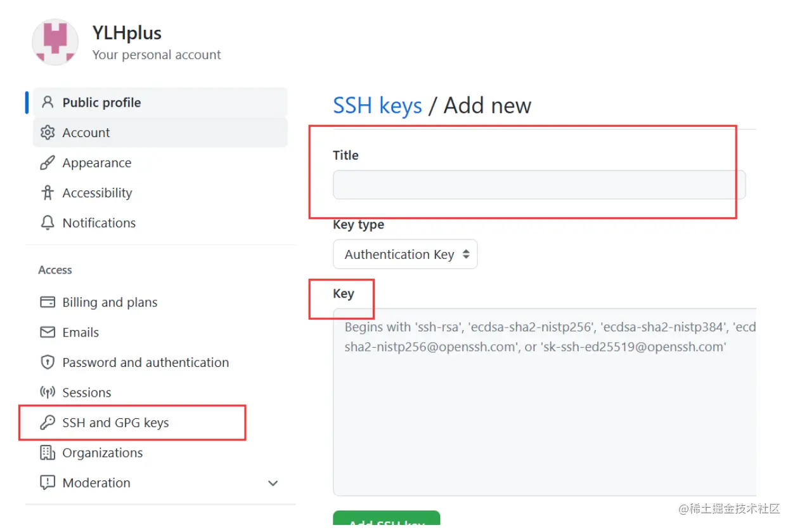Click the bell icon for Notifications
This screenshot has width=795, height=530.
click(x=48, y=223)
